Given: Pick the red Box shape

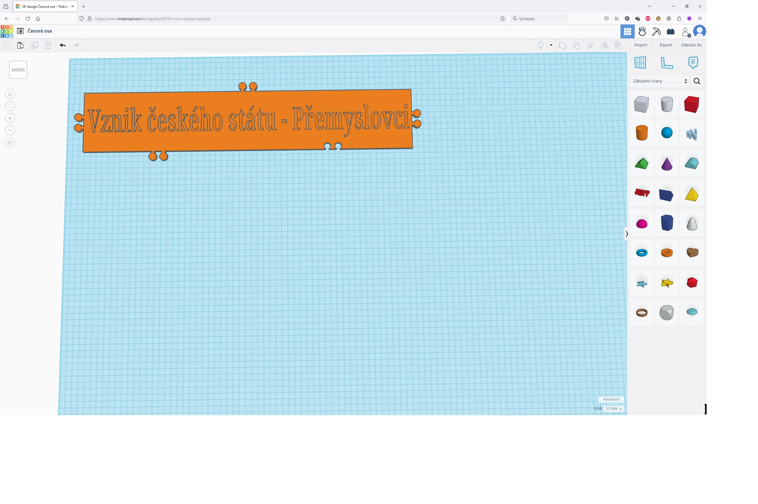Looking at the screenshot, I should [691, 104].
